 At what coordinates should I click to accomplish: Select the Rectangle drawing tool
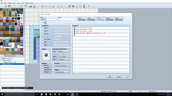click(x=42, y=6)
